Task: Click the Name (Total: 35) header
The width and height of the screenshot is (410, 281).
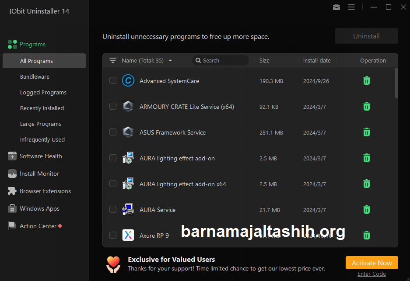Action: click(x=143, y=60)
